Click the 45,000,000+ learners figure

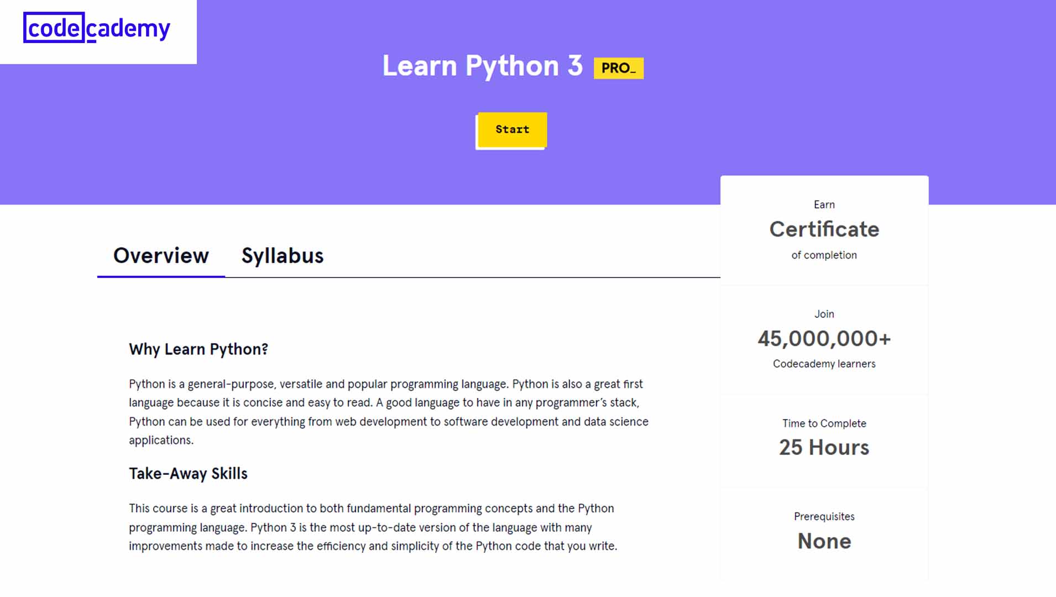(824, 338)
